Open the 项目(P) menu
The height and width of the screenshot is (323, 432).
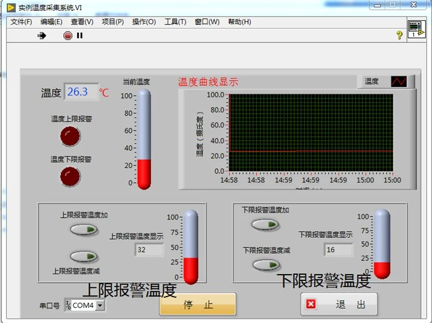click(x=113, y=22)
